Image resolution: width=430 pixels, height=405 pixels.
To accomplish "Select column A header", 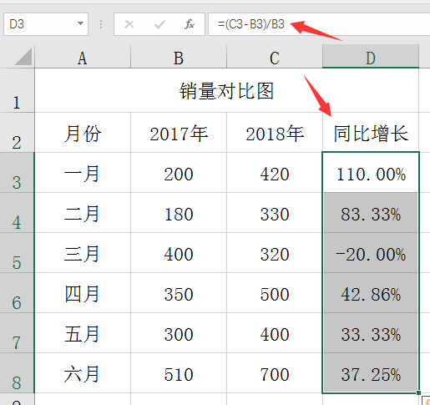I will click(83, 57).
